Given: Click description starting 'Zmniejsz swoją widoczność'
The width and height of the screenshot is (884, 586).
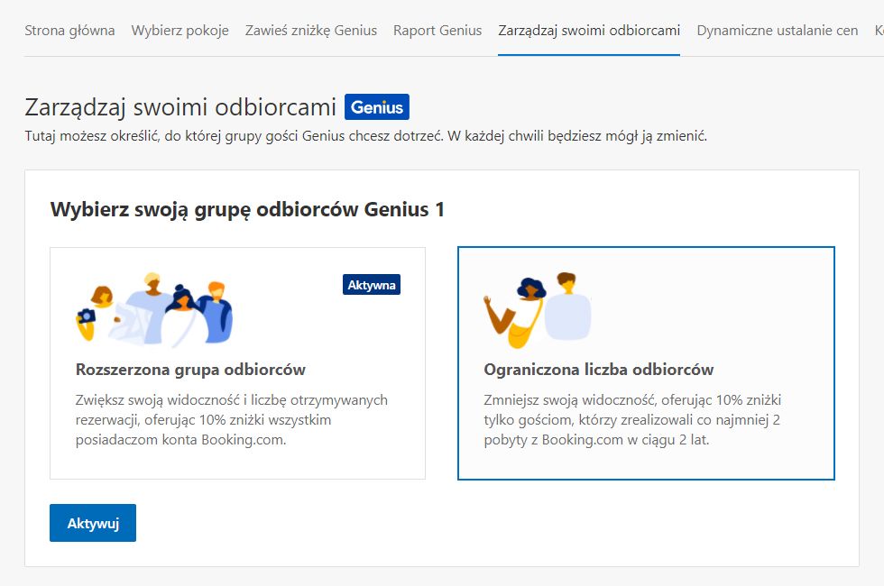Looking at the screenshot, I should [x=632, y=420].
